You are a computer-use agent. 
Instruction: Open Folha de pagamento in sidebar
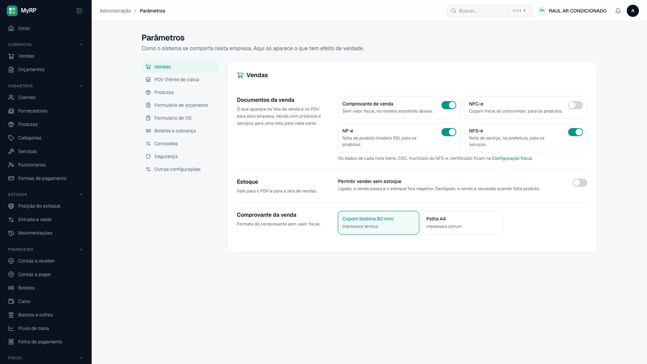[46, 342]
